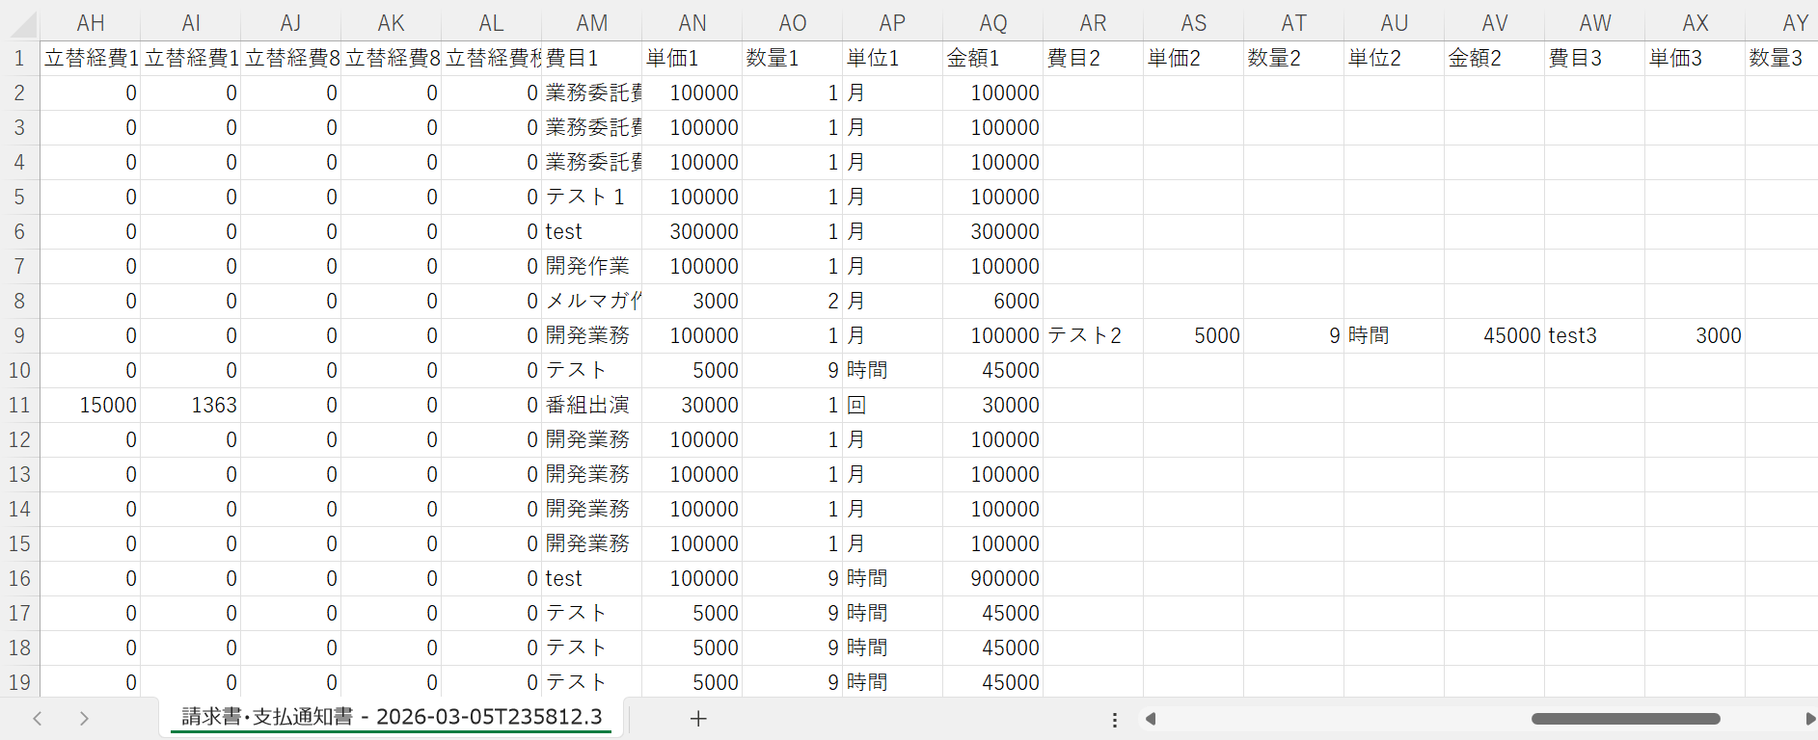Select row 11 header
This screenshot has width=1818, height=740.
[x=19, y=405]
